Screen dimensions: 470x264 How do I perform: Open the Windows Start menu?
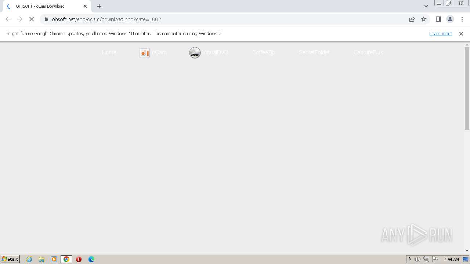(x=10, y=259)
